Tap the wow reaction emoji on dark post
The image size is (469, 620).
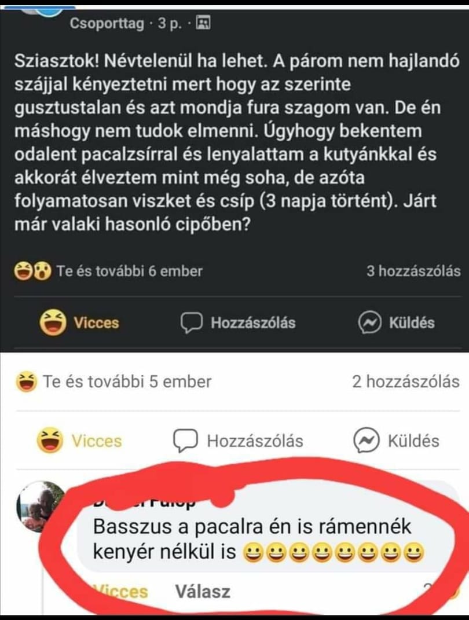(x=43, y=272)
